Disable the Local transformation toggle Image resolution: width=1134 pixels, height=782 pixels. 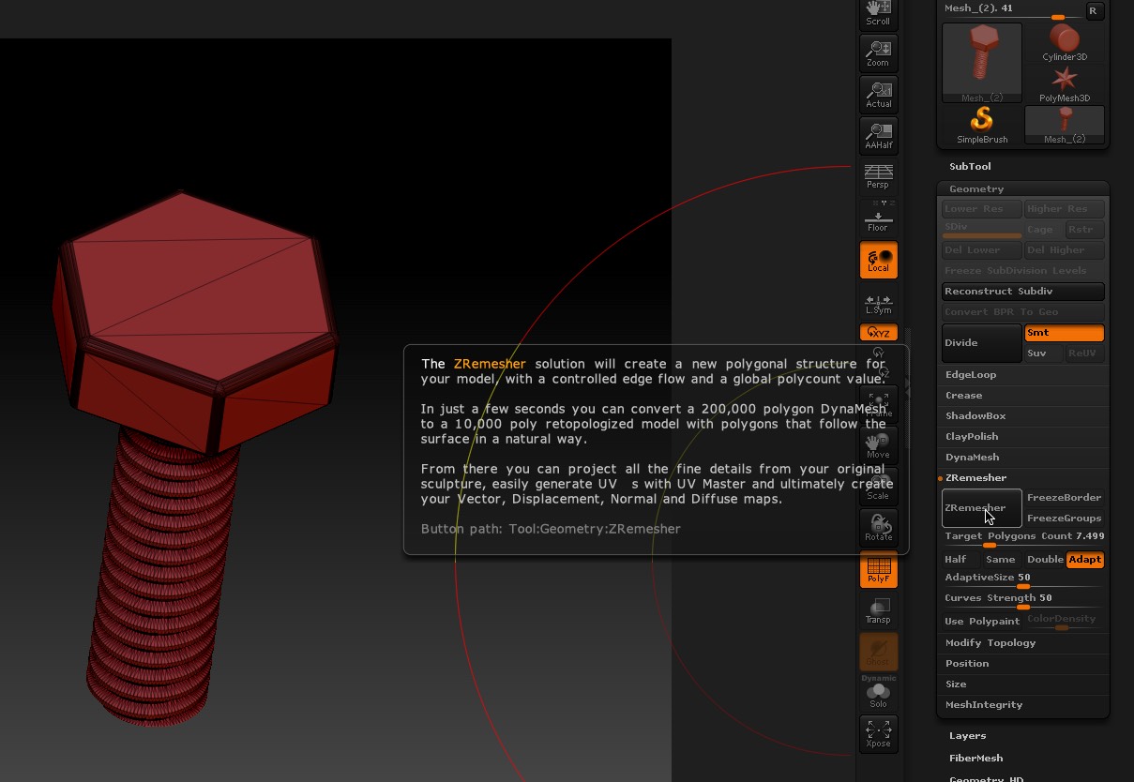pyautogui.click(x=878, y=260)
